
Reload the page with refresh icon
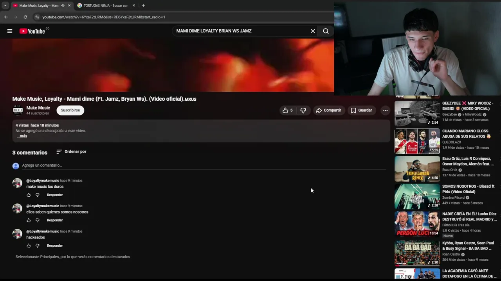pyautogui.click(x=25, y=17)
